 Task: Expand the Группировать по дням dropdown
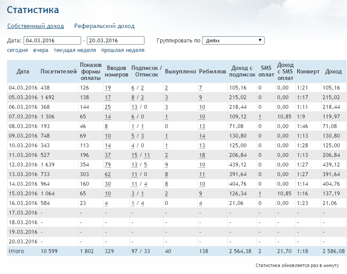pos(233,41)
